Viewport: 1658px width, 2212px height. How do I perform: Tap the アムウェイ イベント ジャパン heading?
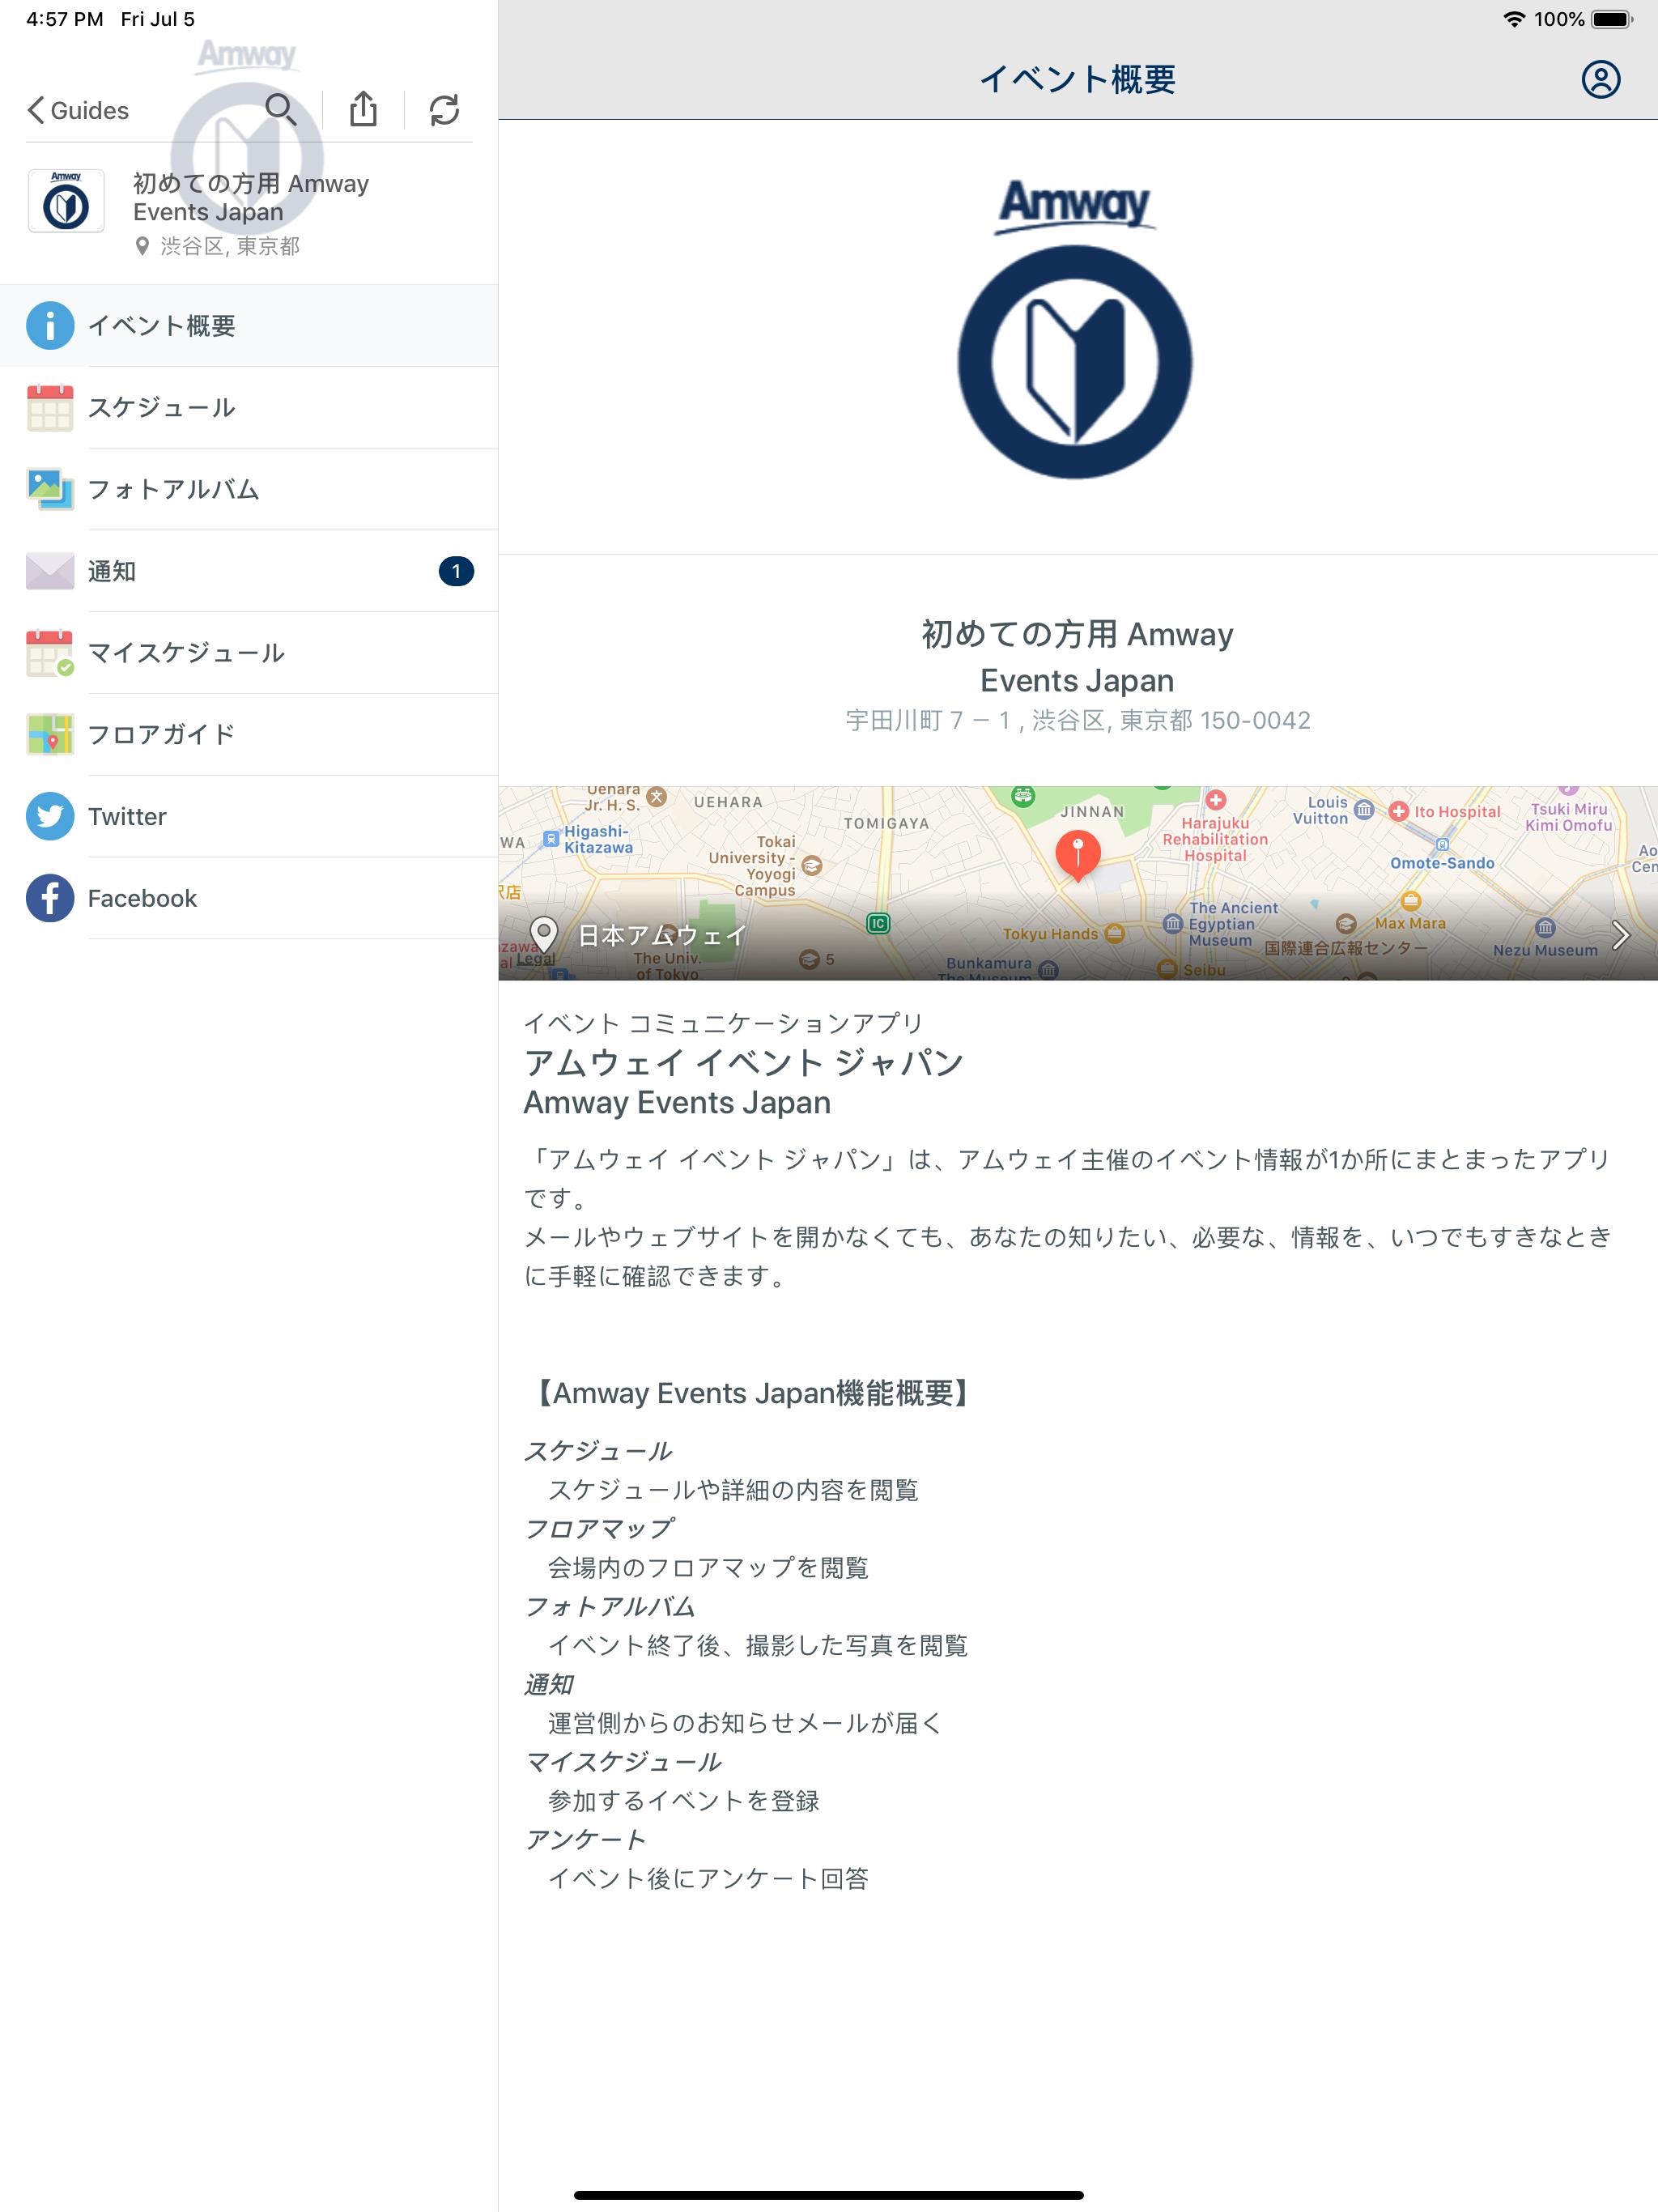[x=744, y=1063]
